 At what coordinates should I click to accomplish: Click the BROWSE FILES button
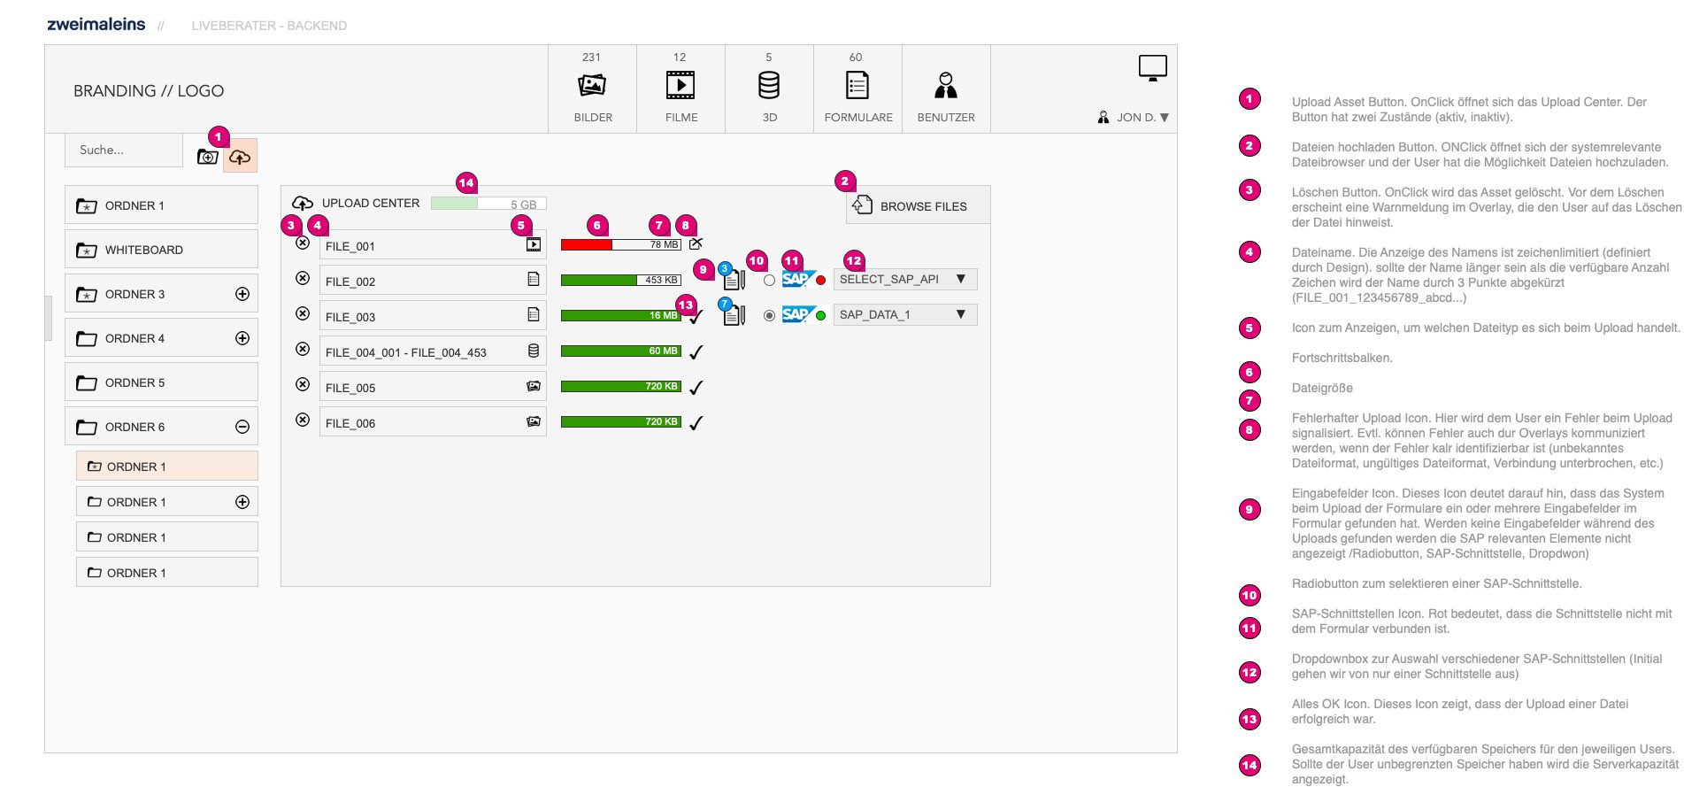point(918,205)
